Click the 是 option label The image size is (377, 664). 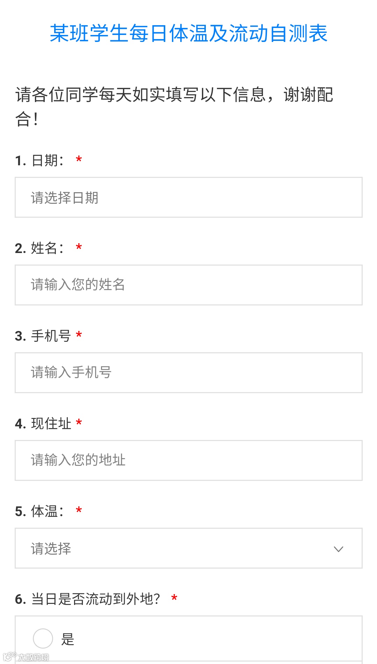[68, 639]
